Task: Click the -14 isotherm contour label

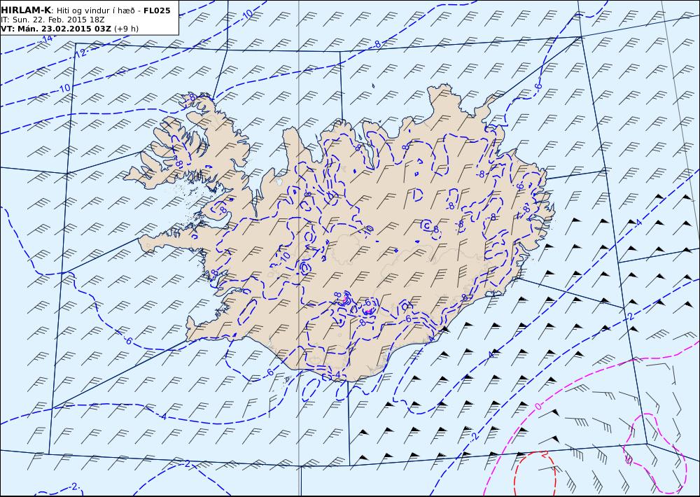Action: coord(47,38)
